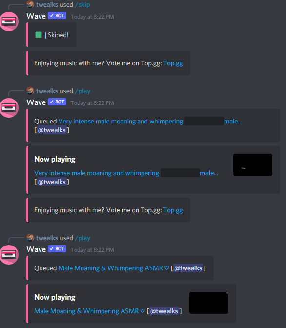Click Wave username on the Skiped message
286x328 pixels.
point(36,16)
